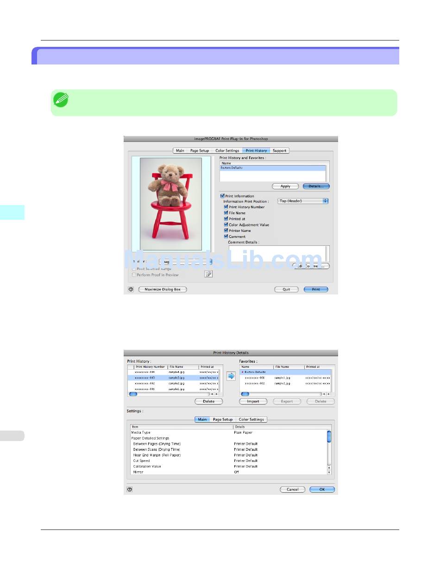440x570 pixels.
Task: Click the Mirror settings row
Action: 229,472
